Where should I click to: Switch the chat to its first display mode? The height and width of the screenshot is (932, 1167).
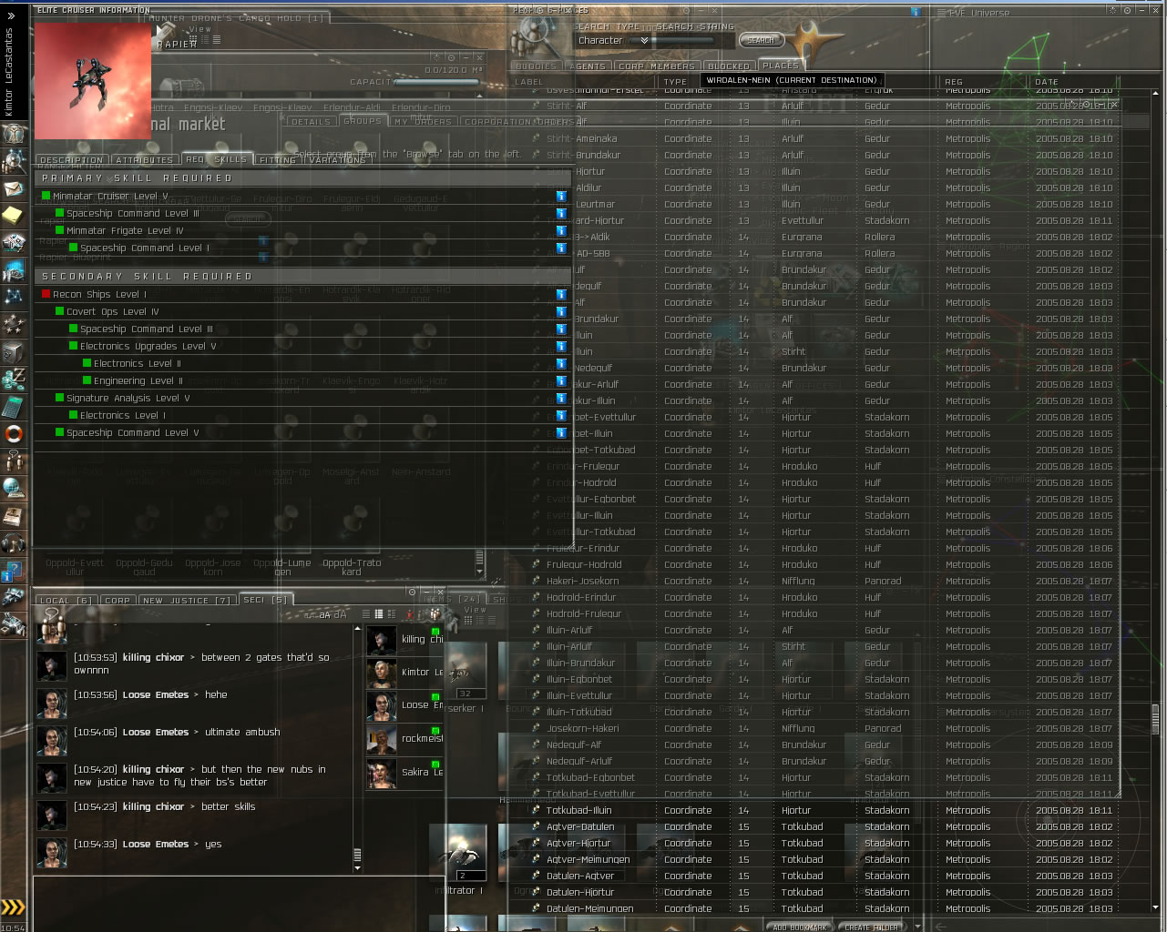click(x=366, y=614)
